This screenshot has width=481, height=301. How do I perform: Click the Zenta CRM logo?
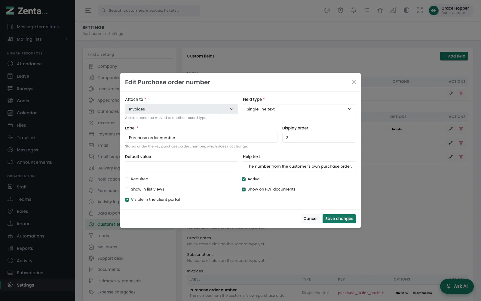27,11
